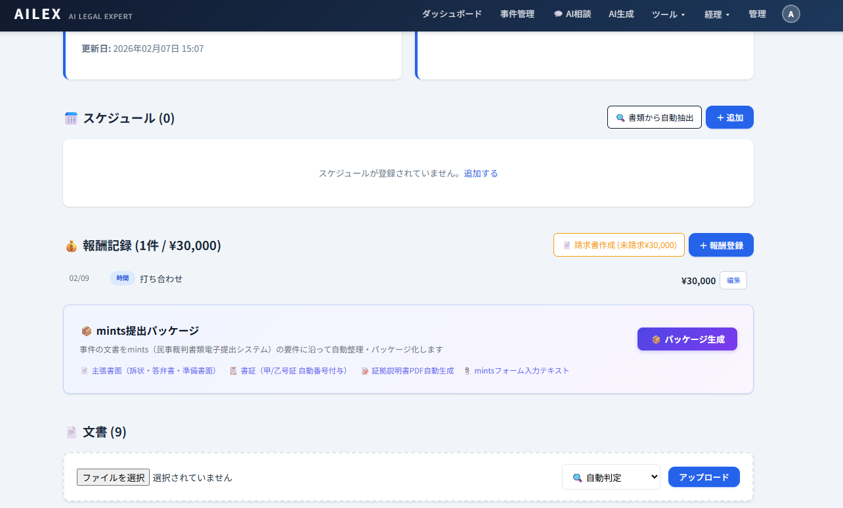This screenshot has width=843, height=508.
Task: Open the 自動判定 document type selector
Action: point(611,477)
